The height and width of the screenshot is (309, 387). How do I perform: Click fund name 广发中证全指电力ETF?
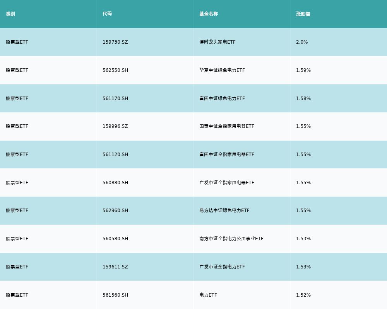222,267
